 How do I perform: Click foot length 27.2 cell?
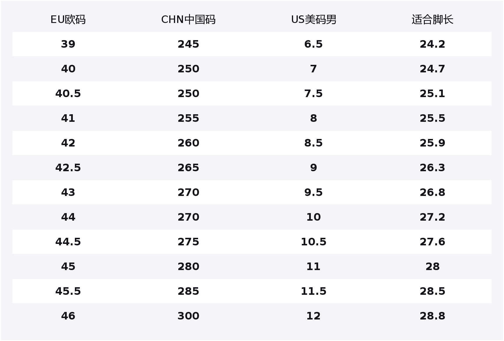pos(432,217)
